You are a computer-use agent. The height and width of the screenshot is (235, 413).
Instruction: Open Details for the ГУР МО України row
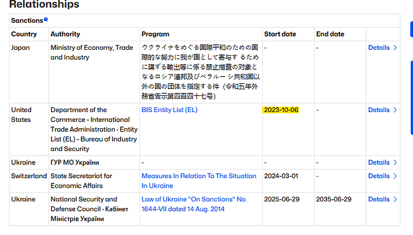pyautogui.click(x=382, y=162)
